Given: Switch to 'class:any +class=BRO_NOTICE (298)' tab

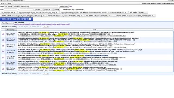Looking at the screenshot, I should [133, 16].
